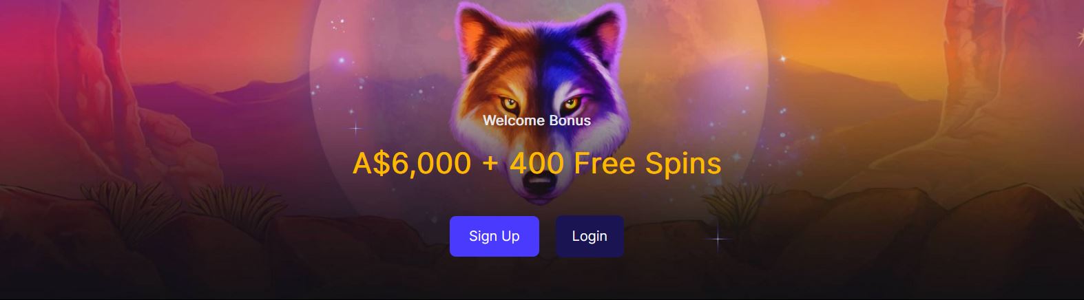Click the A$6,000 + 400 Free Spins headline
Screen dimensions: 1084x300
(x=536, y=163)
